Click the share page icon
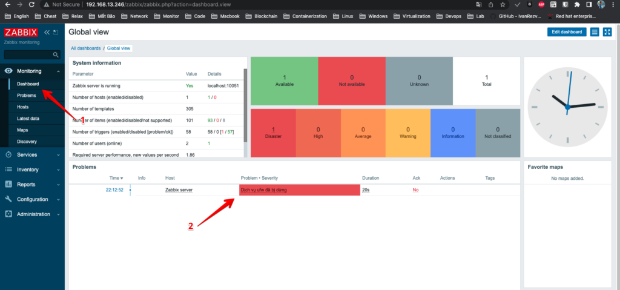This screenshot has width=620, height=290. point(490,5)
